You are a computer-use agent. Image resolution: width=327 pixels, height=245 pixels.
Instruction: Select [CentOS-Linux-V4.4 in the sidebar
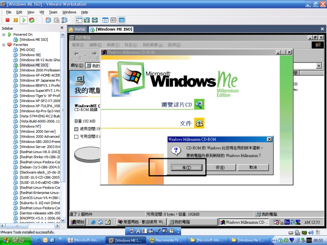pos(40,198)
